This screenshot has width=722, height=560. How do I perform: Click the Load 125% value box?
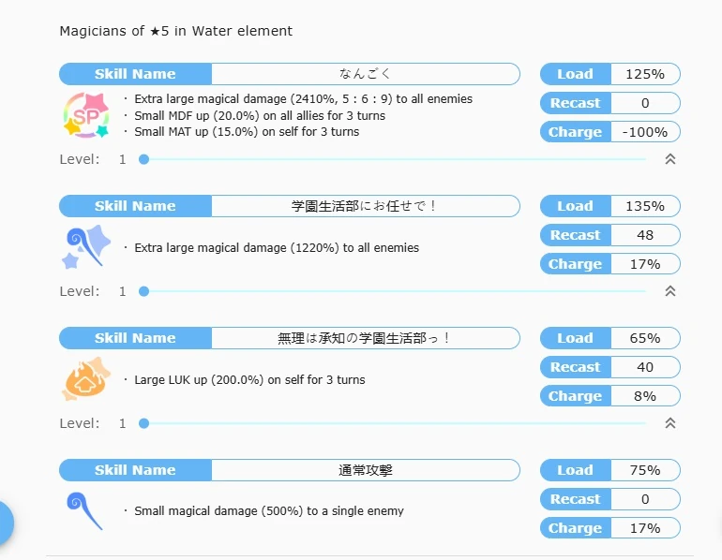645,74
